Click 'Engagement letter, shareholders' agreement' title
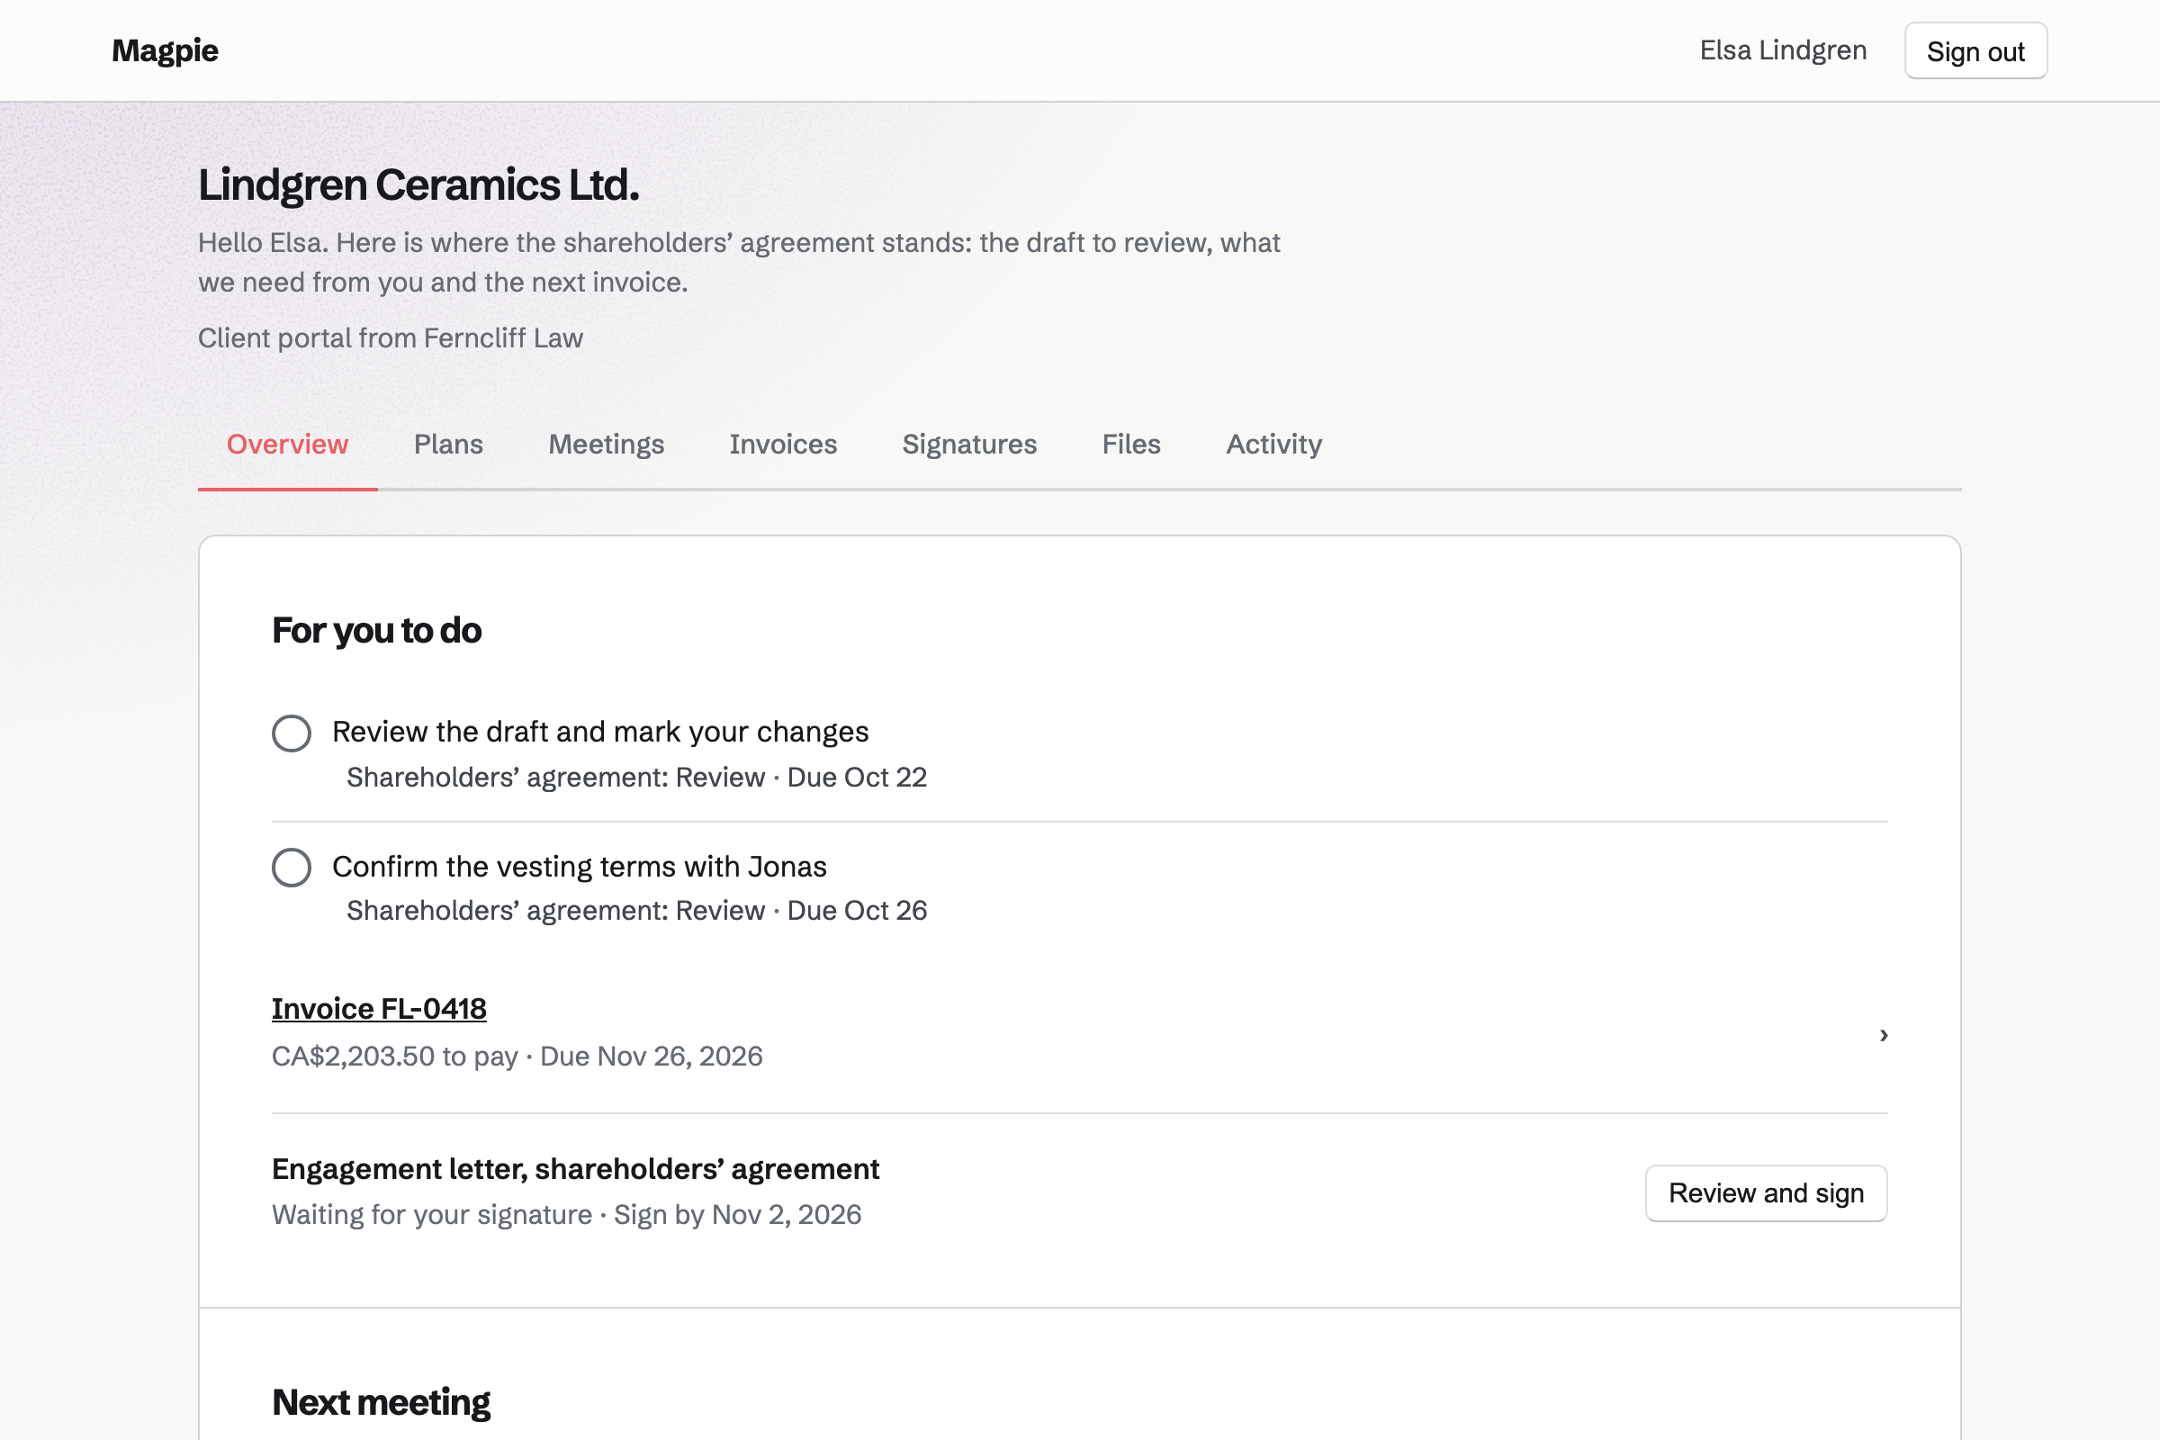The image size is (2160, 1440). [x=576, y=1169]
